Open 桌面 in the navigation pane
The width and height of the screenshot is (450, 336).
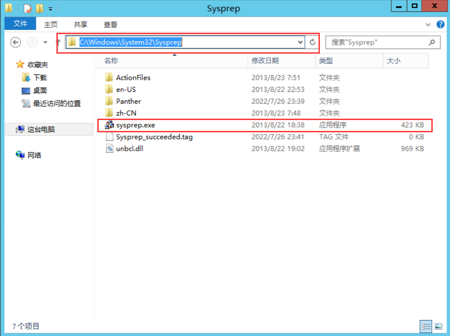40,90
